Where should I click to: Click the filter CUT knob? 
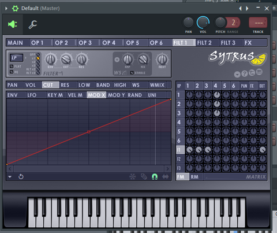point(66,60)
